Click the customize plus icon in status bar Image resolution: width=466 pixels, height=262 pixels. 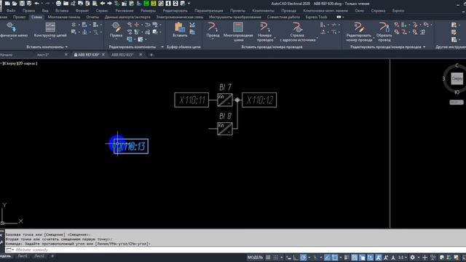425,258
